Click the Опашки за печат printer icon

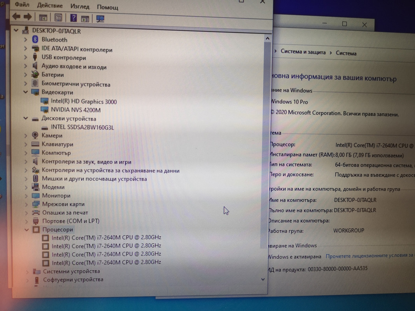(36, 212)
